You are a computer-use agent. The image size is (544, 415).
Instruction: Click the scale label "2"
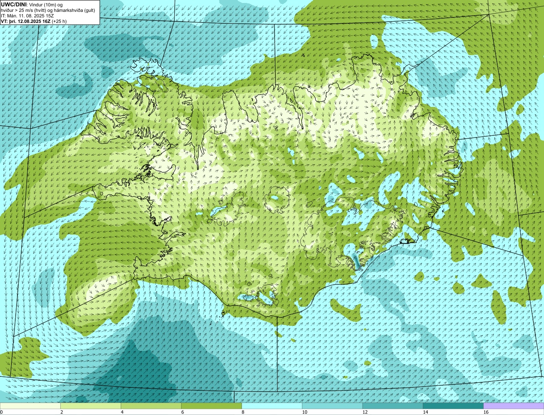[62, 412]
